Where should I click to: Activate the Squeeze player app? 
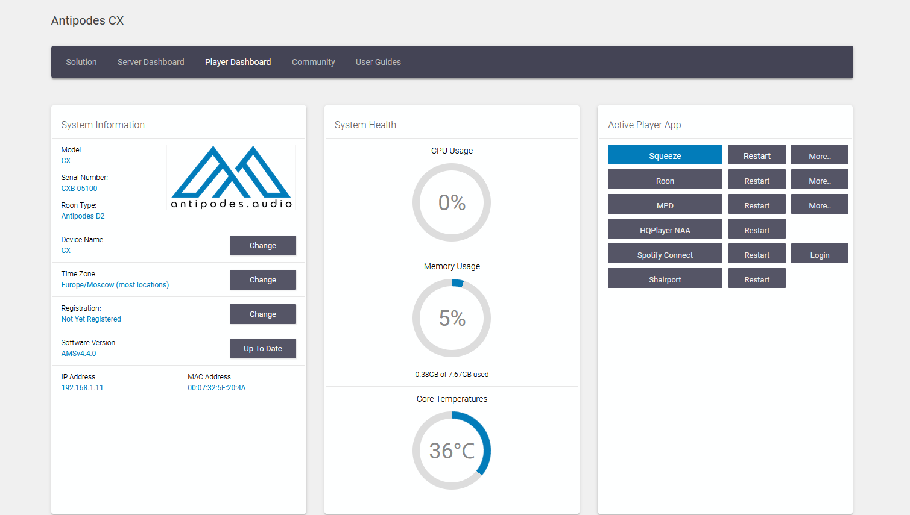click(665, 155)
